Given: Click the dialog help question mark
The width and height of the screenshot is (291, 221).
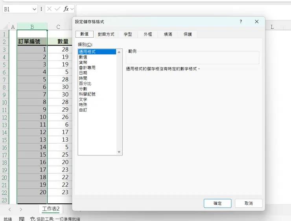Looking at the screenshot, I should (x=241, y=22).
